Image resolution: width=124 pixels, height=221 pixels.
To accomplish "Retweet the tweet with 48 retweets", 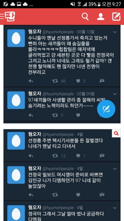I will (55, 81).
